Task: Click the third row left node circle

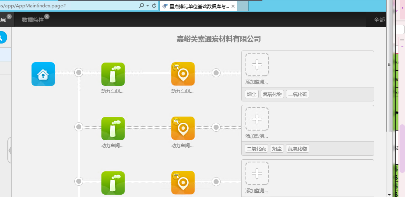Action: [79, 181]
